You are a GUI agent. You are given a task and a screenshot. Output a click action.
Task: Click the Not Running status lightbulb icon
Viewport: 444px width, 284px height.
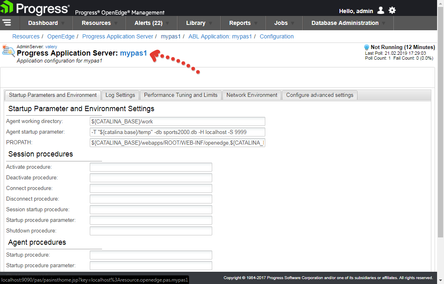pos(366,47)
